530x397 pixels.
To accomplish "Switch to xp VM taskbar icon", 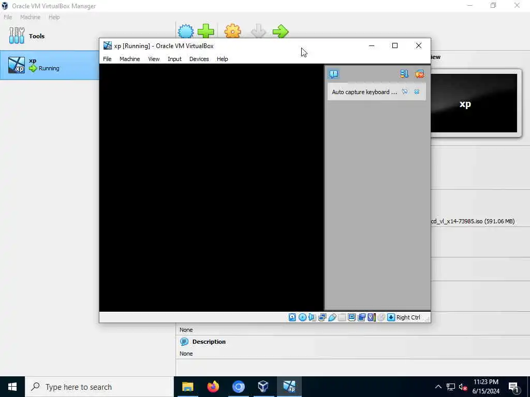I will [x=289, y=387].
